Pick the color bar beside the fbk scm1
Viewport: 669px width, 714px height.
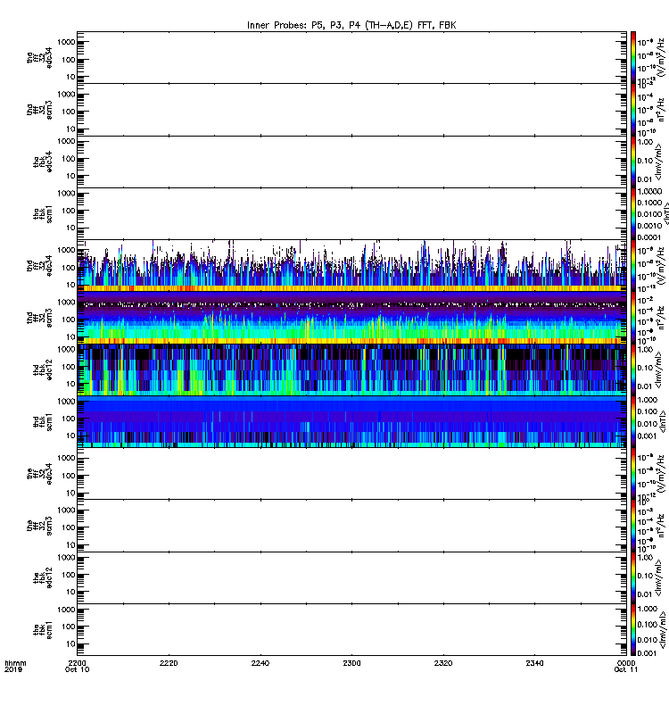coord(633,630)
